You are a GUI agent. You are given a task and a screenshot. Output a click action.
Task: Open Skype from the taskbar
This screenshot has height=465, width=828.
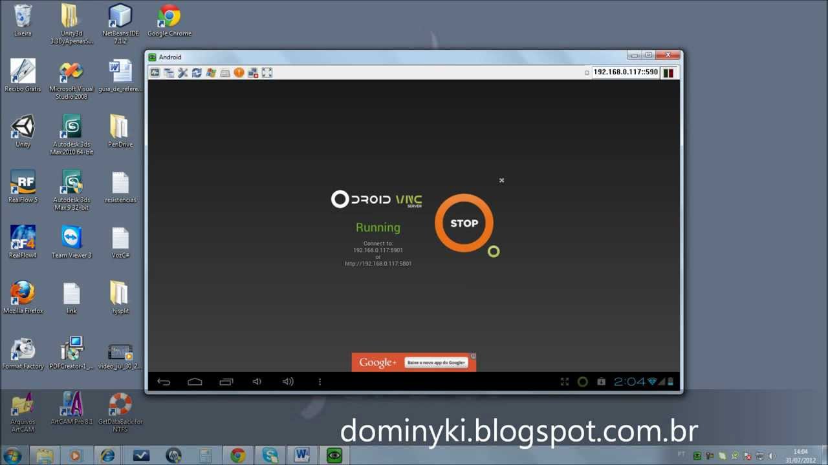pos(270,456)
